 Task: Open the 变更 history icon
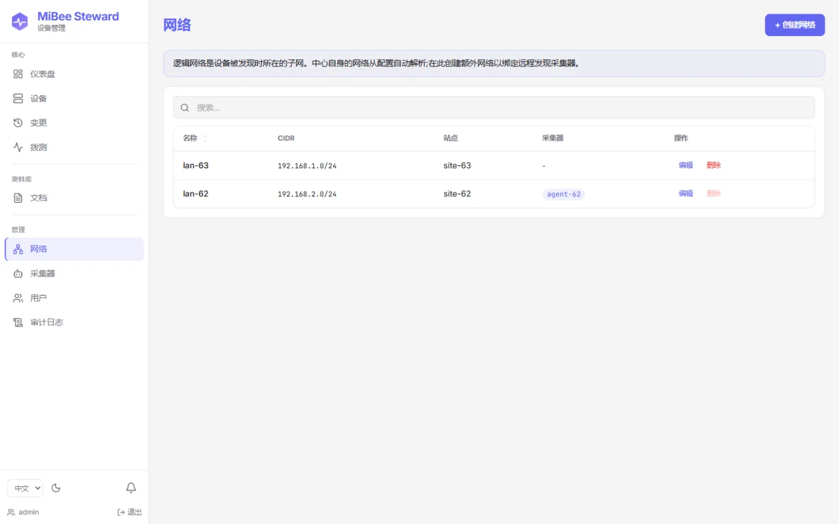pos(18,123)
